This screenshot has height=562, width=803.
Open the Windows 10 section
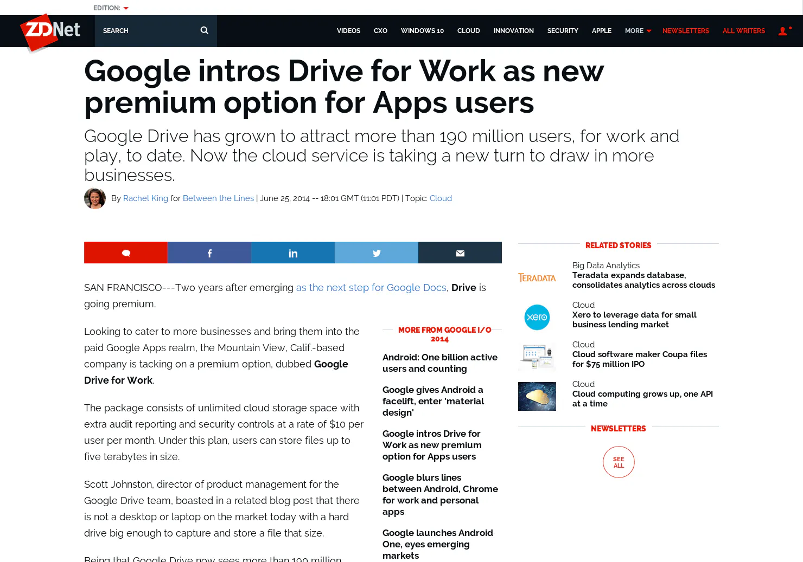coord(422,31)
